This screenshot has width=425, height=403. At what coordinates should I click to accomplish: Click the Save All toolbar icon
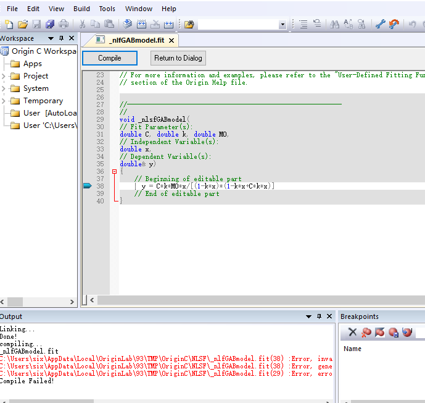pos(50,24)
